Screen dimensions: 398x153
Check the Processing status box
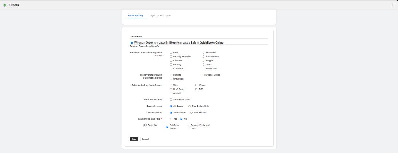[203, 68]
